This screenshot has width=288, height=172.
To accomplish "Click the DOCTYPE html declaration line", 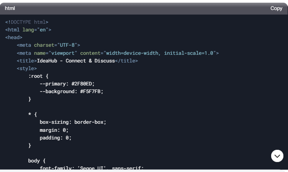I will pos(27,22).
